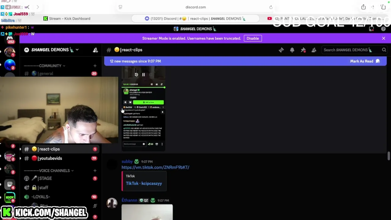Open notification settings bell icon
Image resolution: width=391 pixels, height=220 pixels.
coord(292,50)
